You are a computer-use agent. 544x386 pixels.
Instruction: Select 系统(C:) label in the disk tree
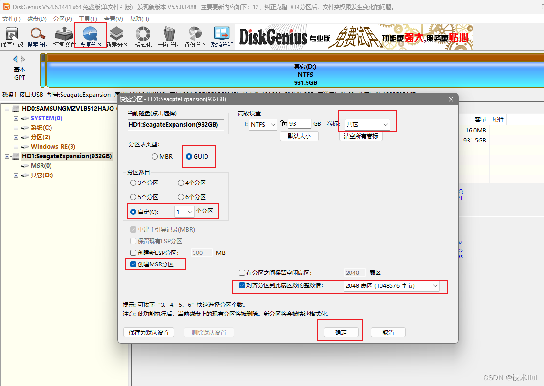click(41, 128)
